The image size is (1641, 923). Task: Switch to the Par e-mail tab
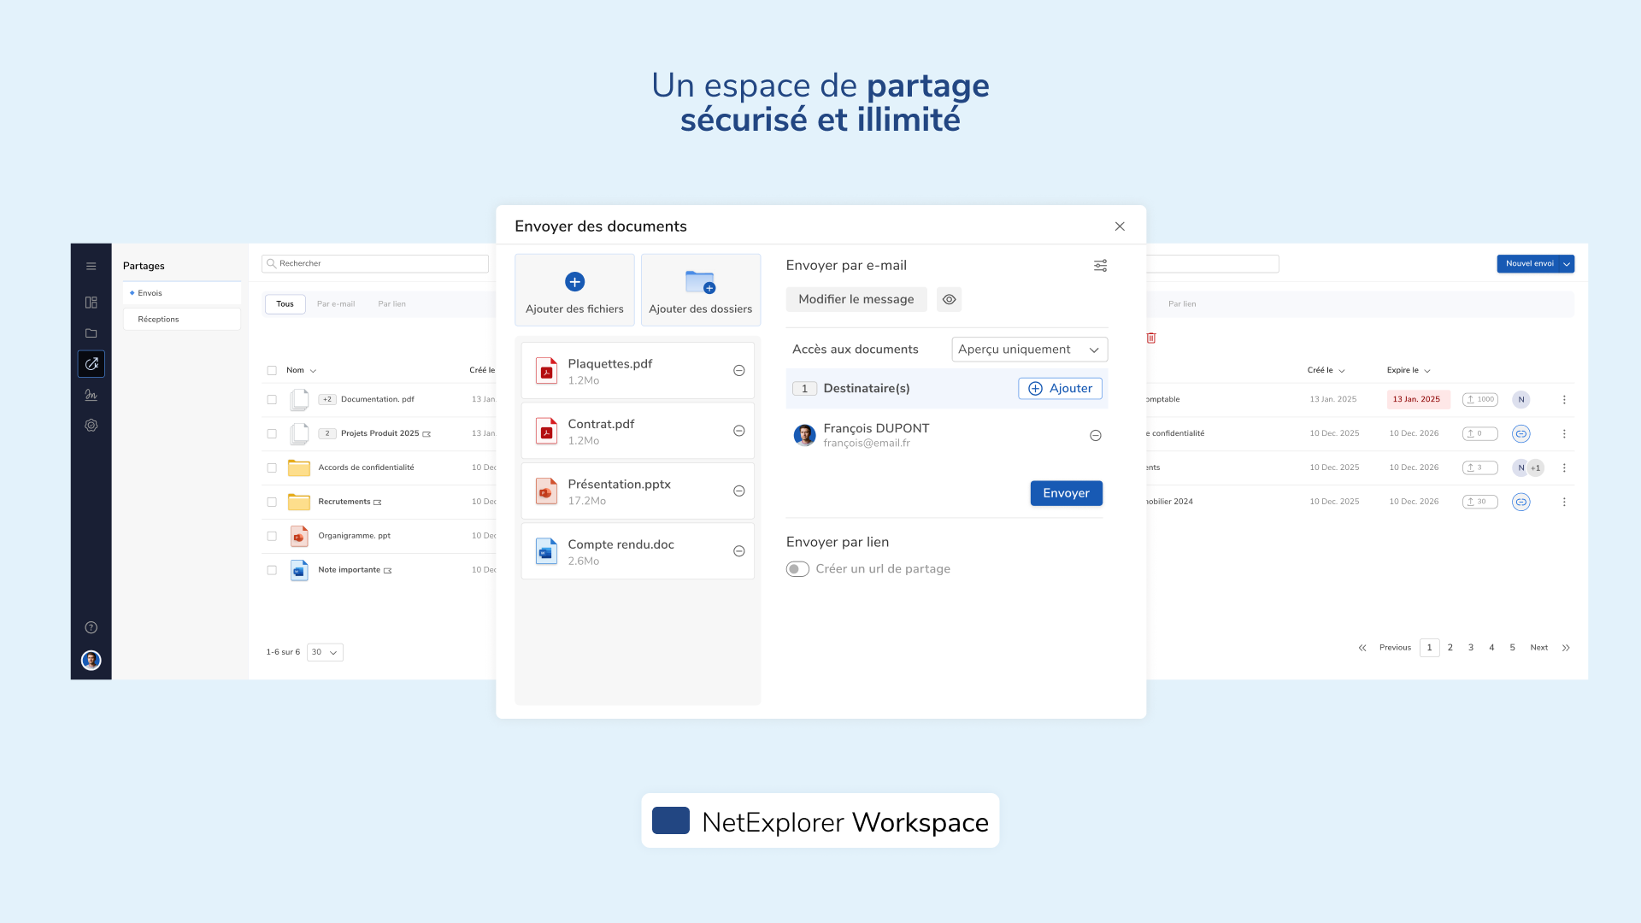(x=335, y=303)
